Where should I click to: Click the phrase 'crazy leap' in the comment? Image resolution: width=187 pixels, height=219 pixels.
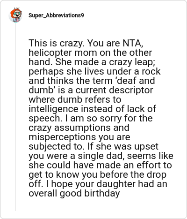[x=132, y=62]
